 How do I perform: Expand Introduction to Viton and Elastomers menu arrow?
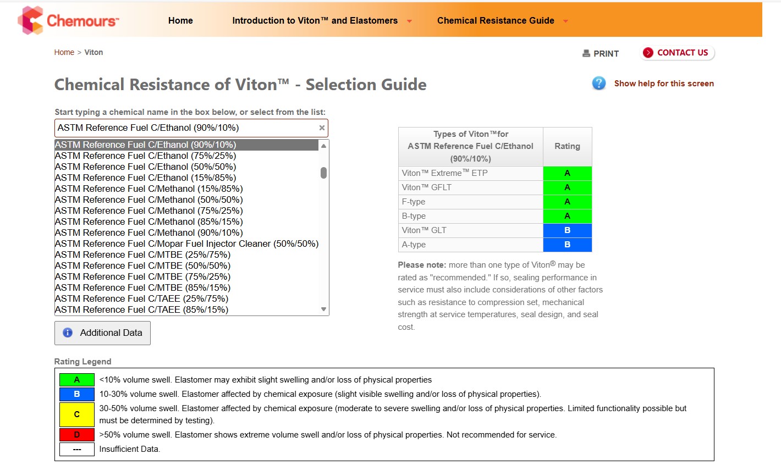409,21
